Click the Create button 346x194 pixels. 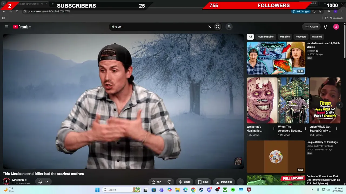click(x=311, y=27)
